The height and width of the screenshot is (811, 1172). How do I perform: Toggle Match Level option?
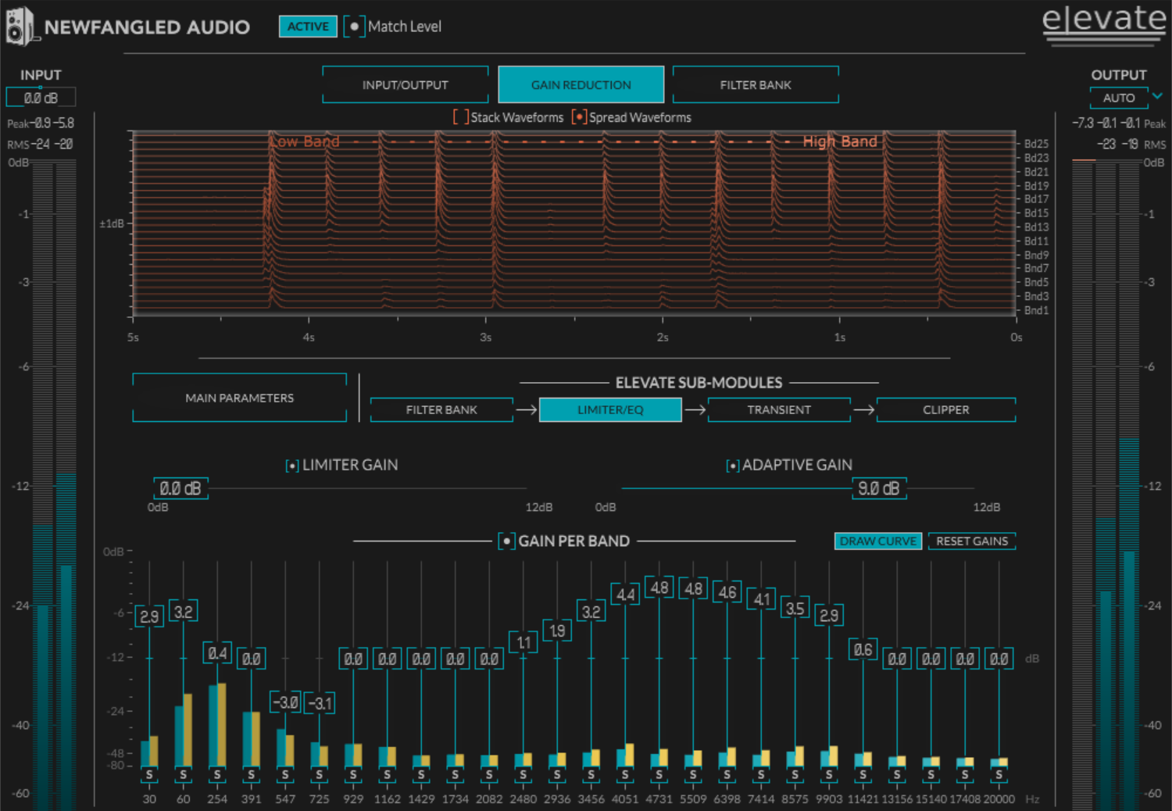tap(354, 27)
